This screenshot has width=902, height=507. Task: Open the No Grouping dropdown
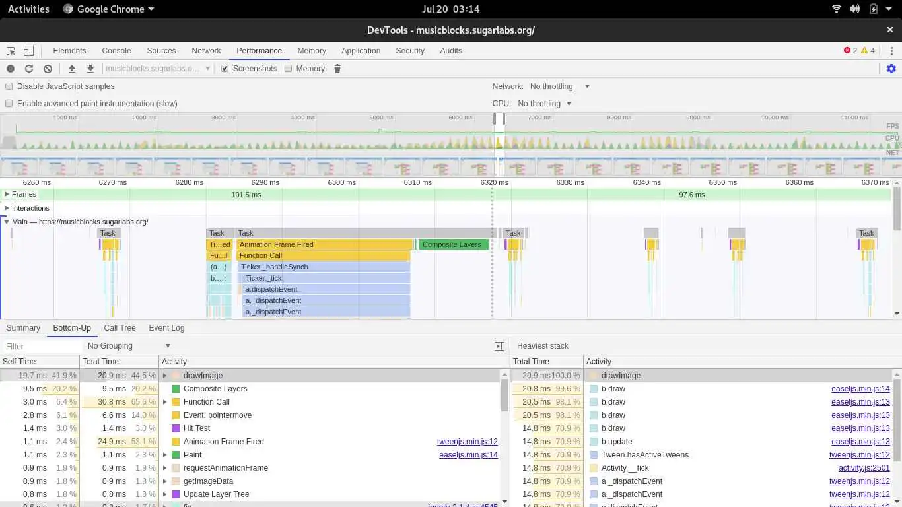pyautogui.click(x=129, y=346)
